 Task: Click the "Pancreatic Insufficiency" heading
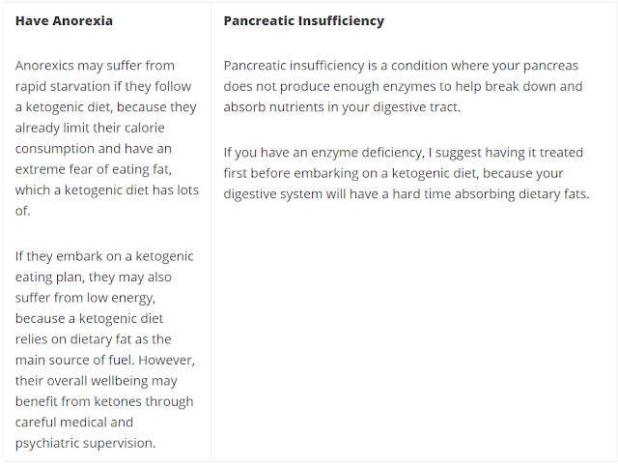pos(303,20)
